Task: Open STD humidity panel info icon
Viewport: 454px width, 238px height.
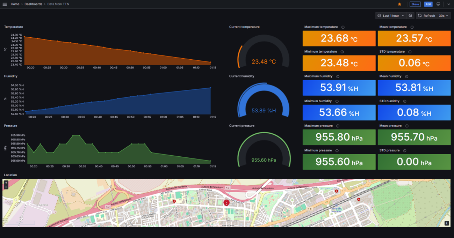Action: [405, 101]
